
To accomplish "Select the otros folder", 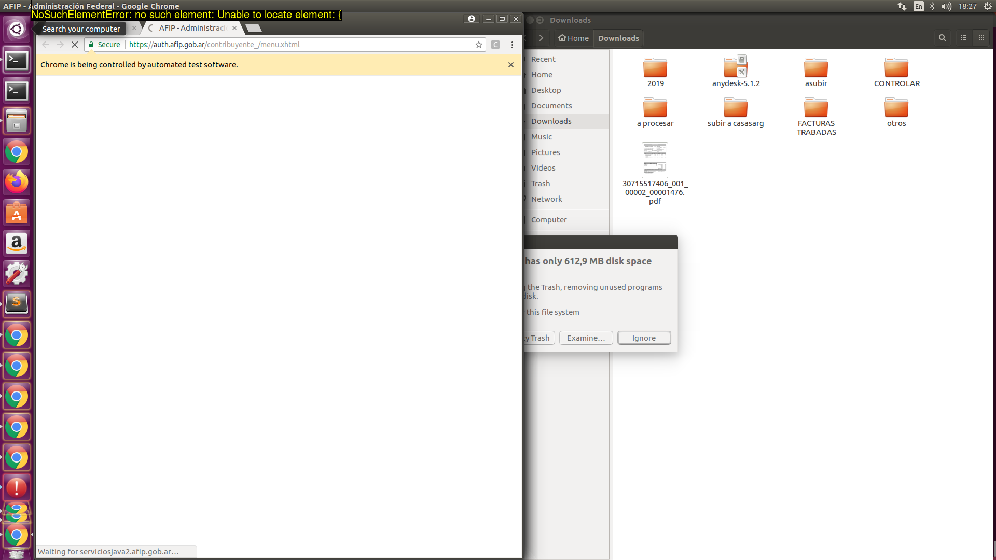I will [x=896, y=112].
